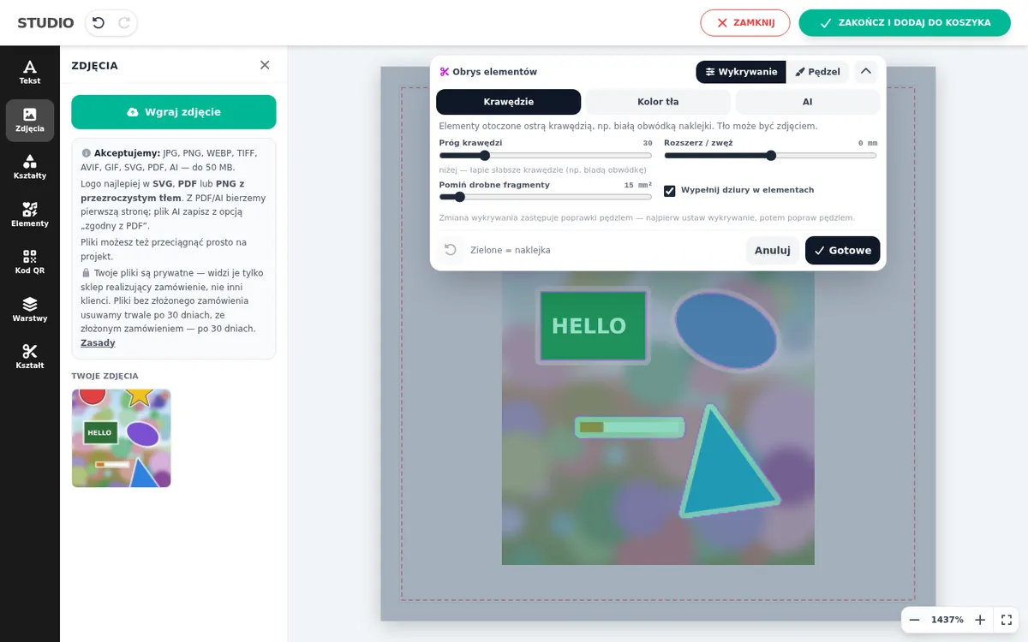The image size is (1028, 642).
Task: Adjust the Próg krawędzi slider
Action: [x=546, y=156]
